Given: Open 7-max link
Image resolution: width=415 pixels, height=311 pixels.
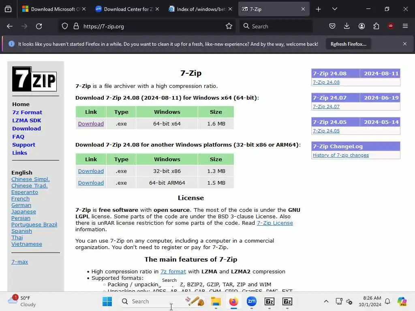Looking at the screenshot, I should (x=19, y=262).
